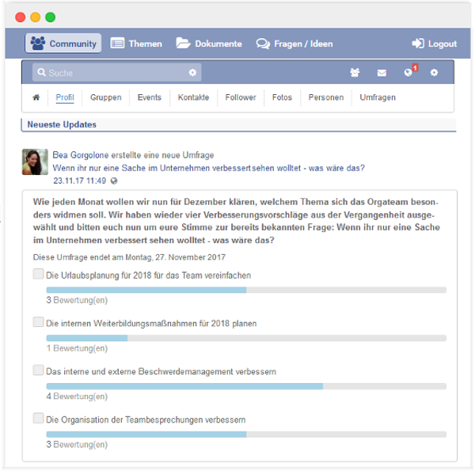Open the Umfragen tab

378,98
